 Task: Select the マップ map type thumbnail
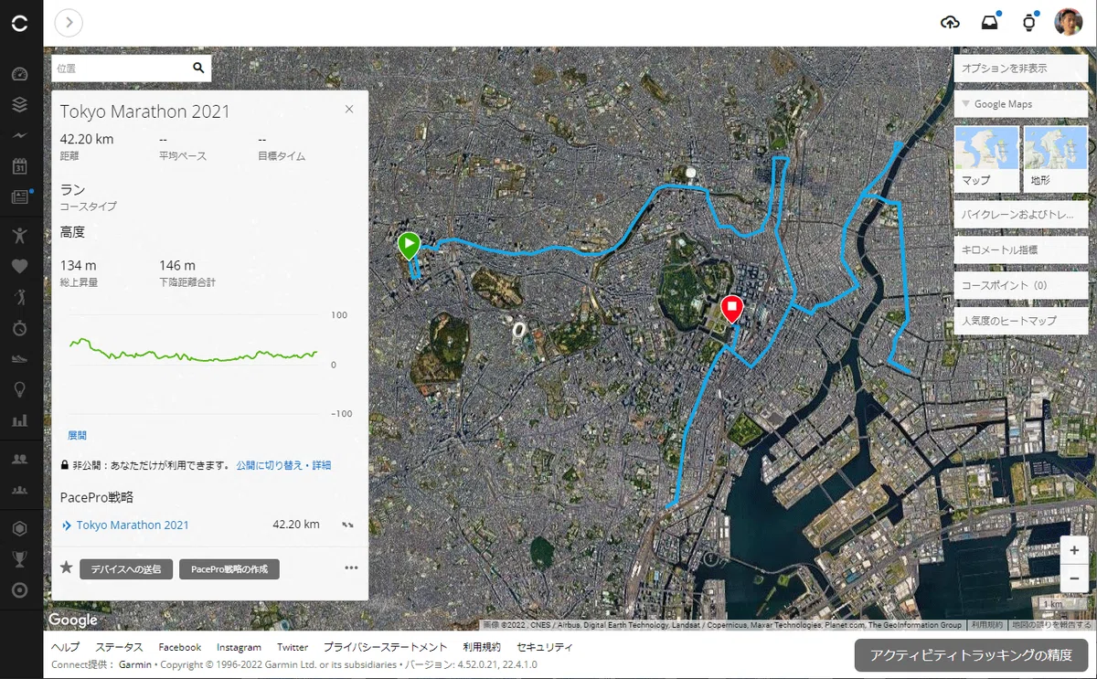986,158
